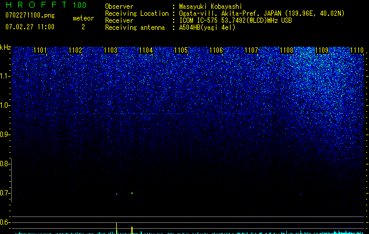This screenshot has height=234, width=369.
Task: Click the 0.9 frequency axis label
Action: click(x=5, y=135)
